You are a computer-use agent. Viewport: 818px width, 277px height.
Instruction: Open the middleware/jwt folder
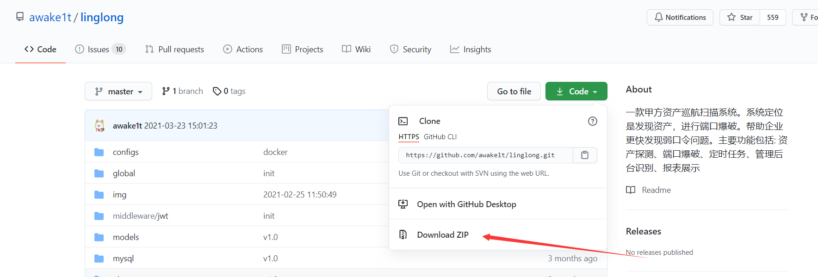point(140,215)
